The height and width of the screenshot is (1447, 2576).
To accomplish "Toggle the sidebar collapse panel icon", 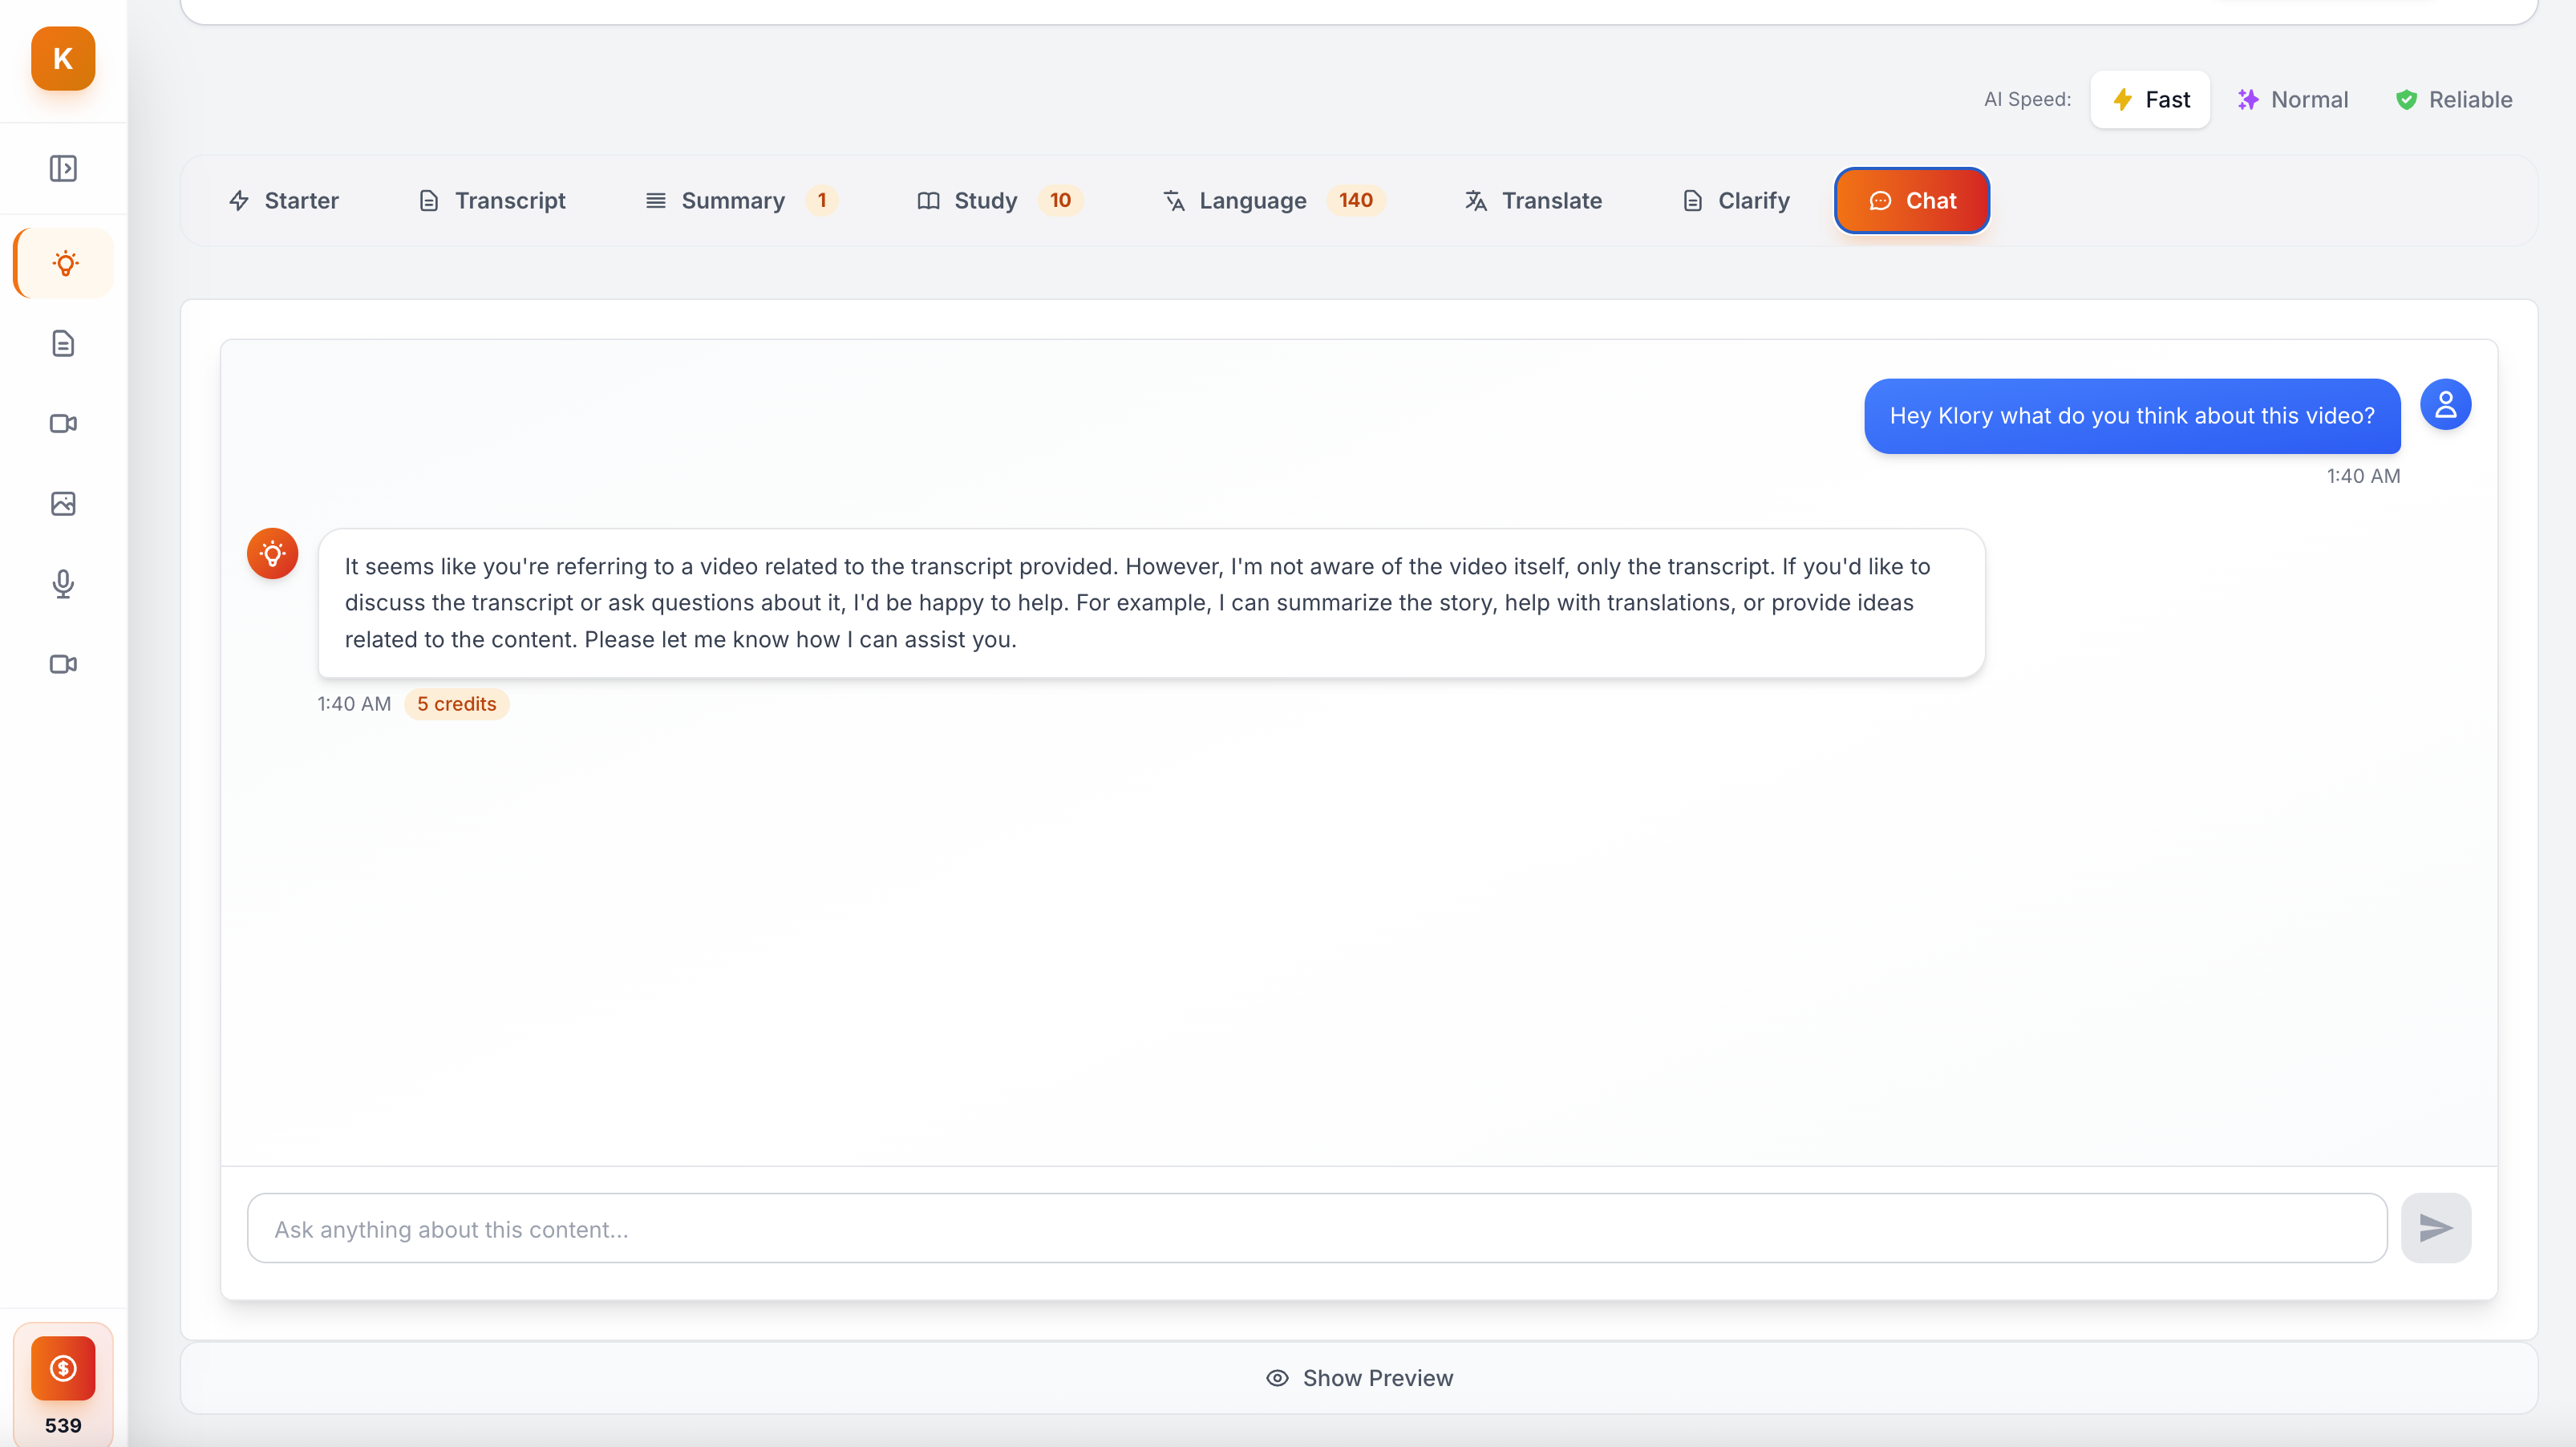I will click(x=63, y=168).
